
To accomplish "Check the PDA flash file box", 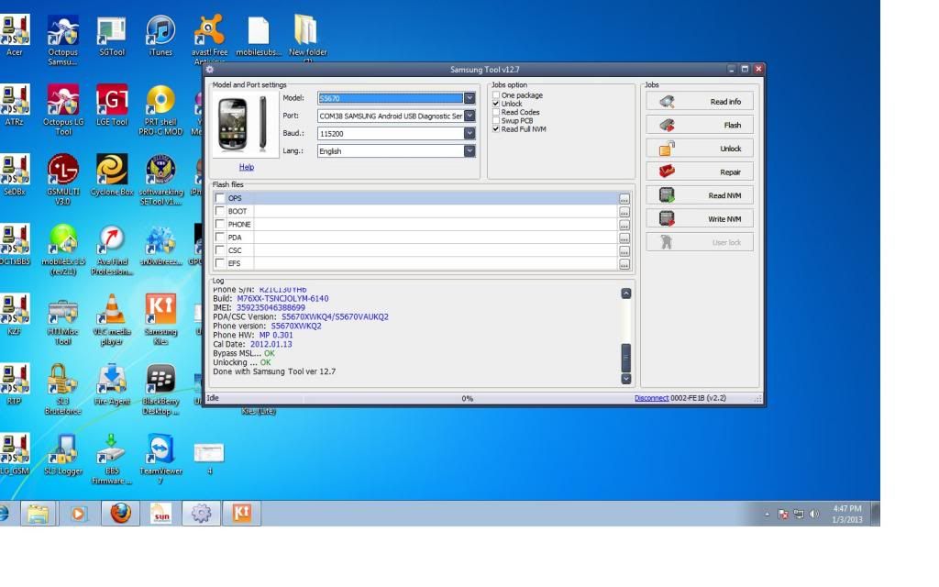I will [220, 238].
